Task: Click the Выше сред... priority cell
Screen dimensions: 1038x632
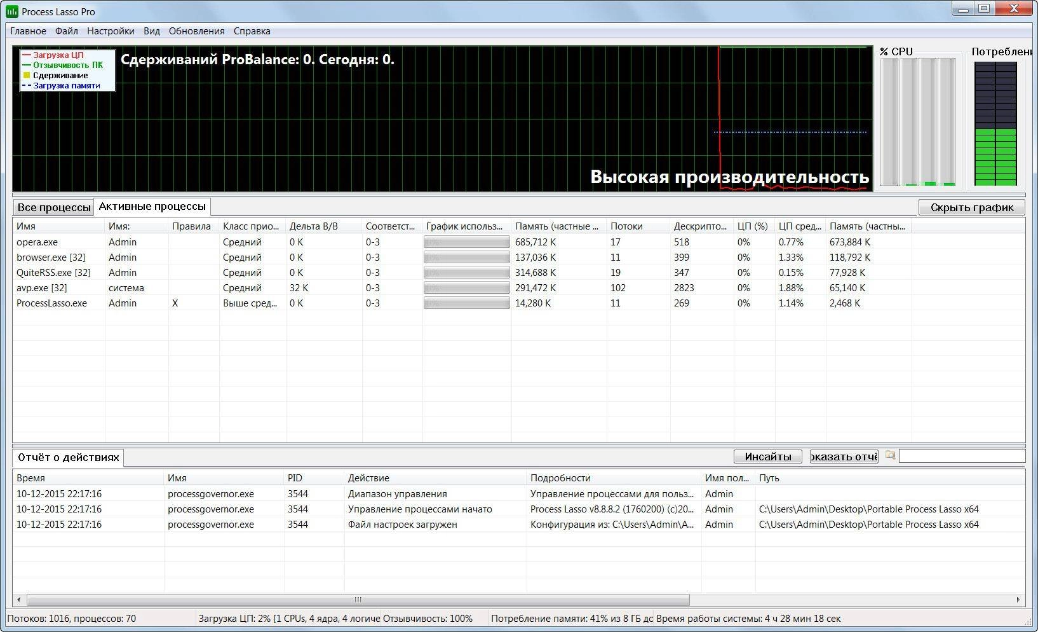Action: (250, 303)
